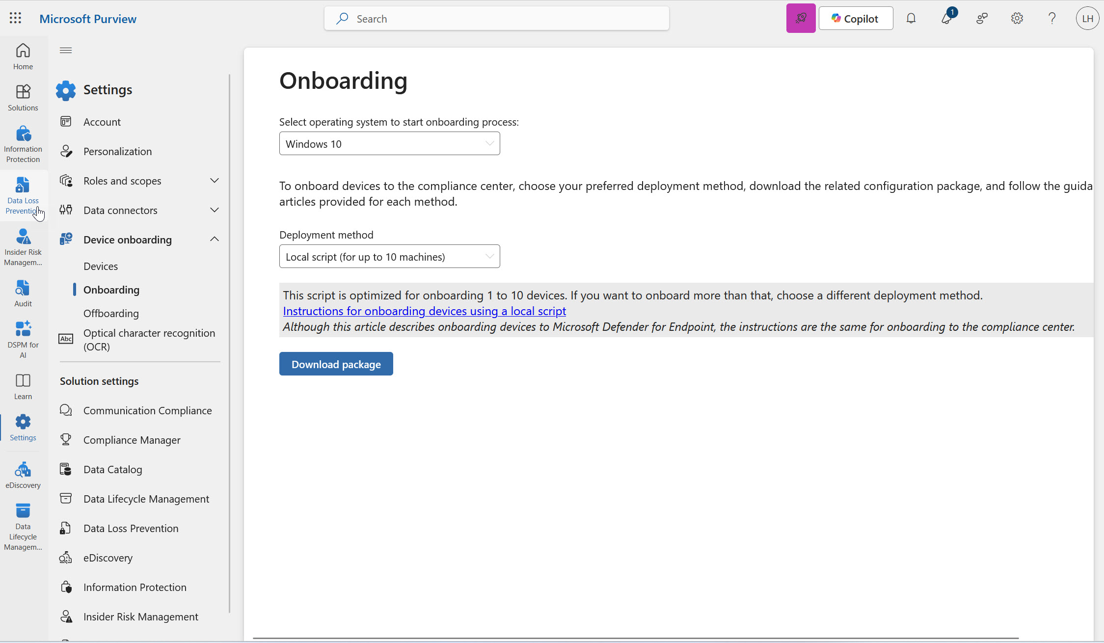This screenshot has height=643, width=1104.
Task: Click Download package button
Action: pyautogui.click(x=336, y=364)
